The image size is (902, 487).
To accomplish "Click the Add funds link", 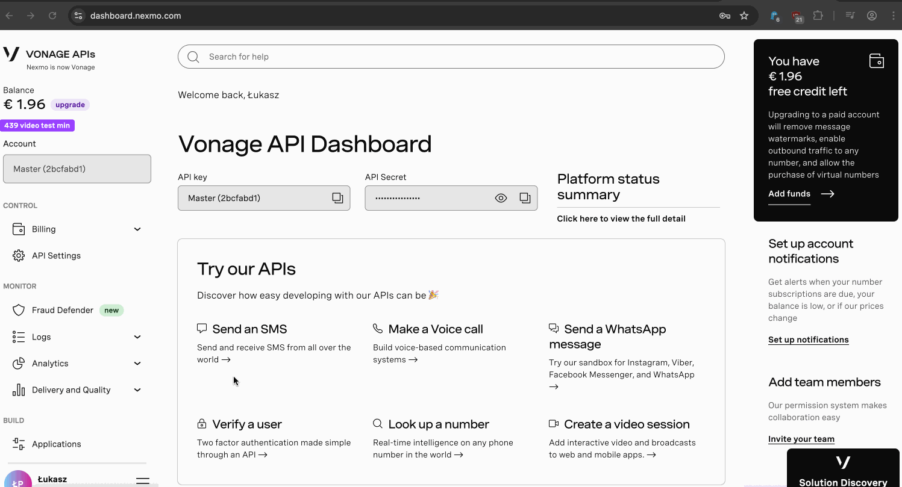I will coord(789,194).
